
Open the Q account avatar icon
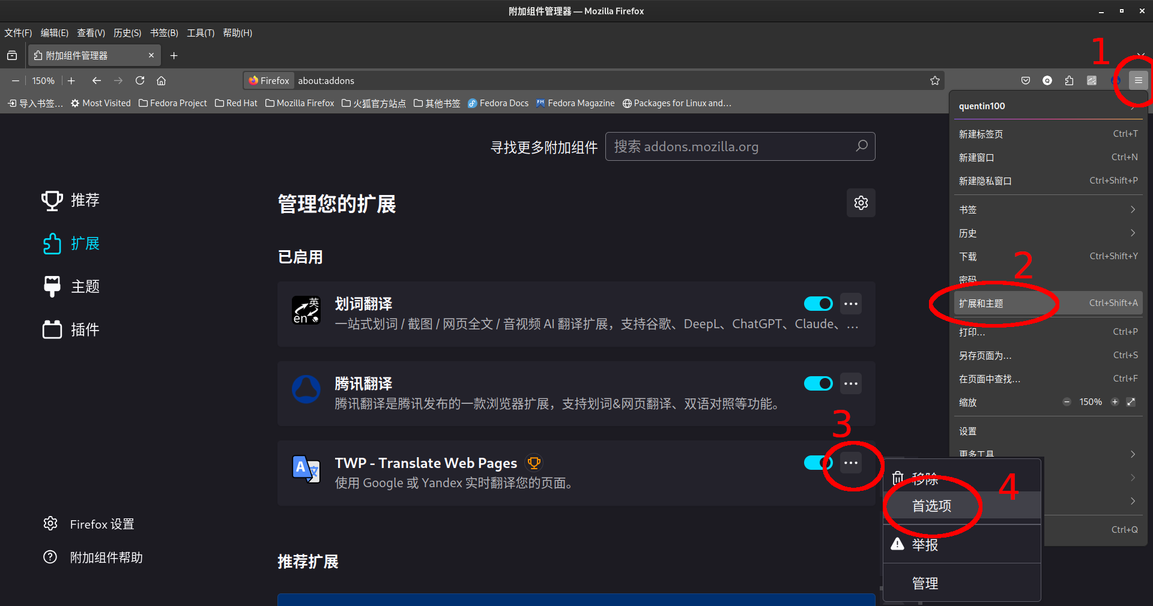tap(1047, 80)
